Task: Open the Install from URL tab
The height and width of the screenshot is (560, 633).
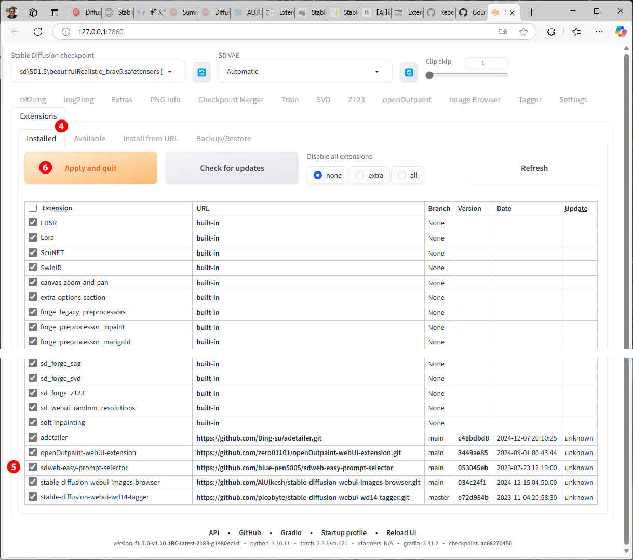Action: [x=151, y=139]
